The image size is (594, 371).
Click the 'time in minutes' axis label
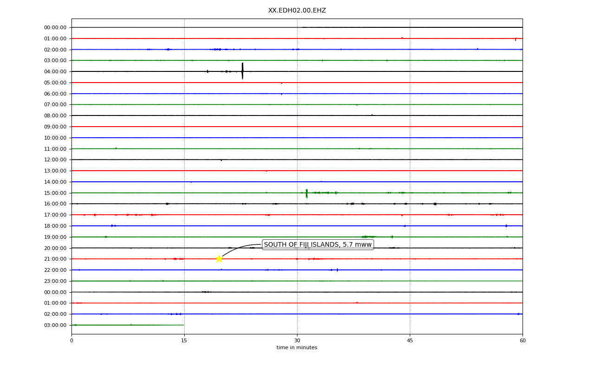pyautogui.click(x=297, y=348)
